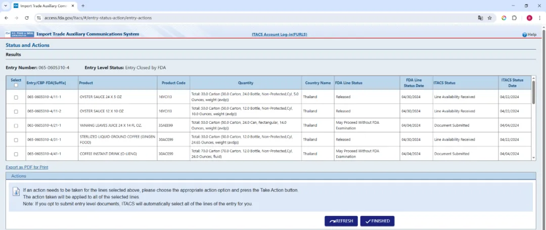Open Chrome three-dot menu
The image size is (546, 230).
539,18
